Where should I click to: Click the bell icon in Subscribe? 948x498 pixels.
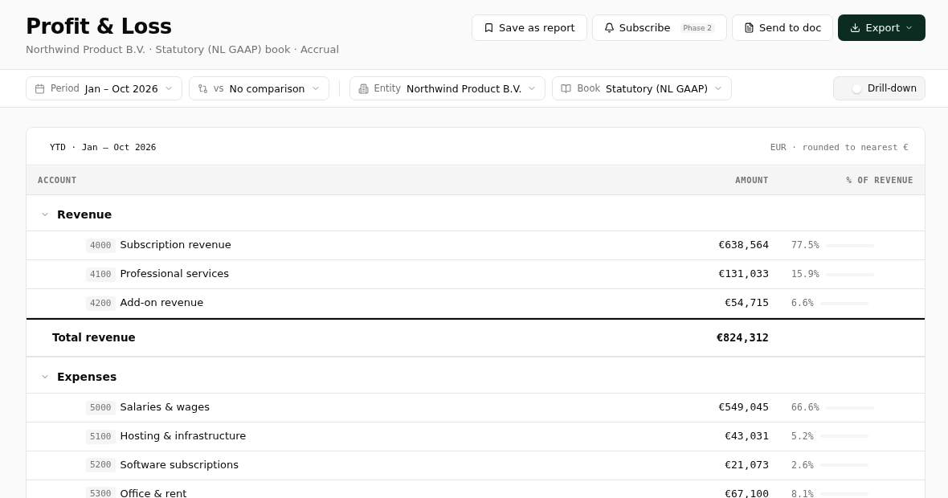click(610, 28)
